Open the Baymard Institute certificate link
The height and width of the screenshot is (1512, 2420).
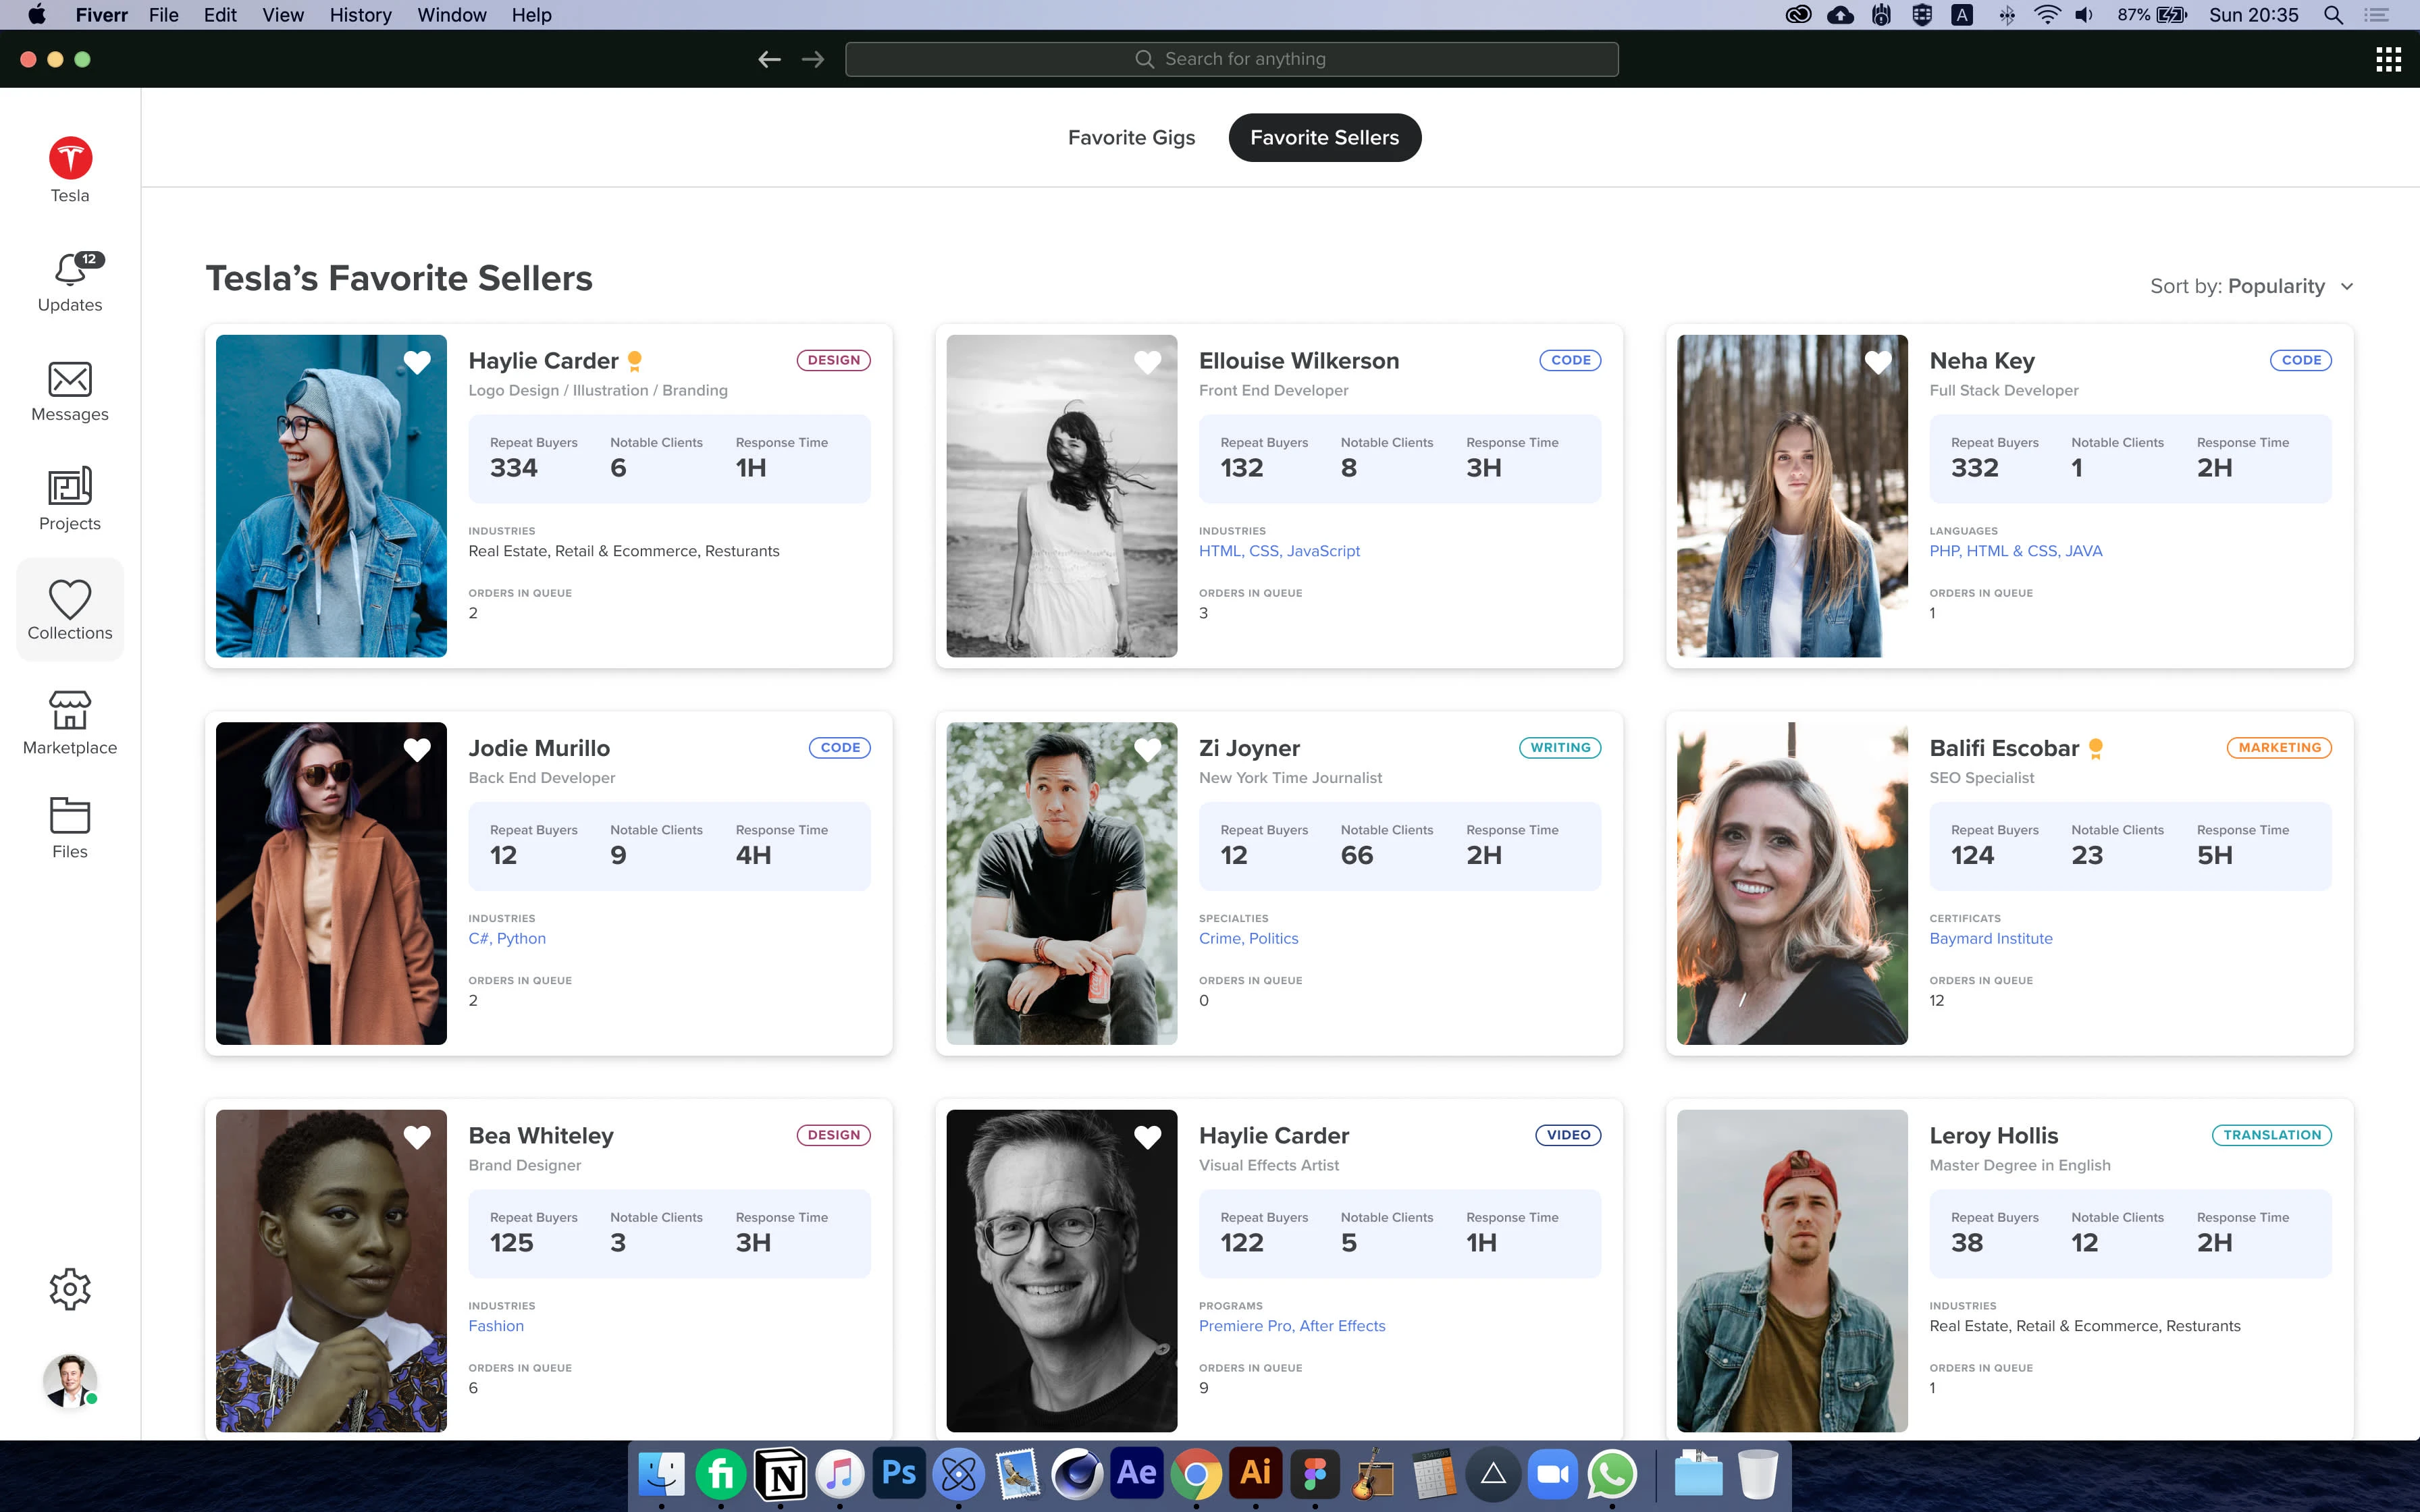[x=1989, y=938]
